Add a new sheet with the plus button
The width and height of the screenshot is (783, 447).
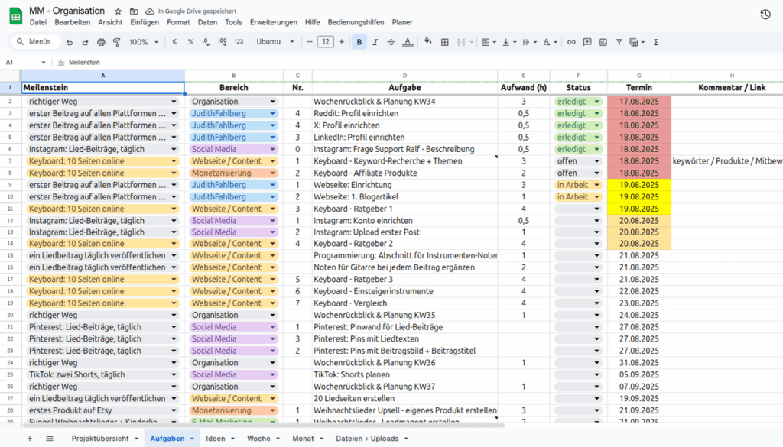[28, 439]
